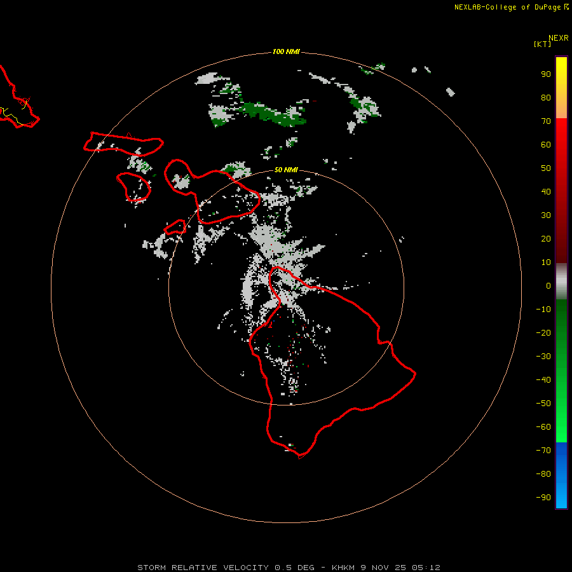Click the -50 value on velocity scale
The width and height of the screenshot is (572, 572).
[x=543, y=404]
